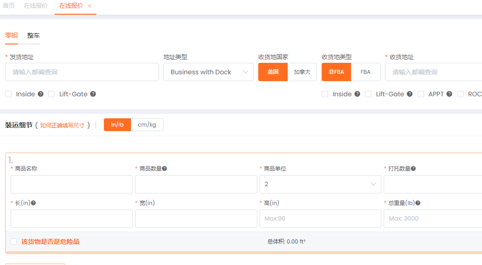Tick the 该货物是否是危险品 checkbox
The height and width of the screenshot is (265, 482).
(x=14, y=242)
